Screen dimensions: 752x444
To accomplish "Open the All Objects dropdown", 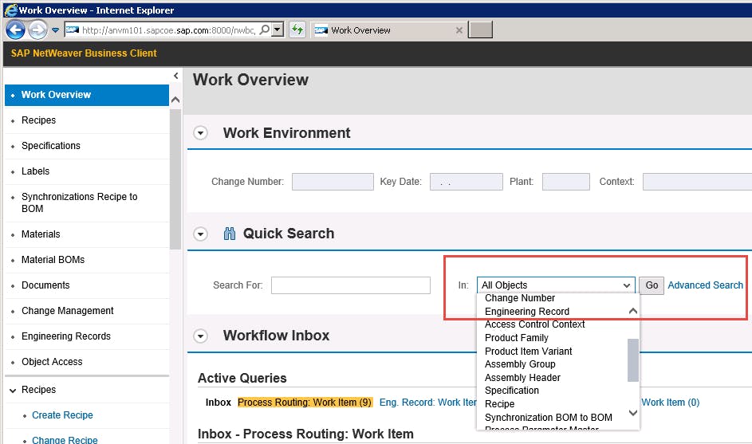I will tap(556, 285).
